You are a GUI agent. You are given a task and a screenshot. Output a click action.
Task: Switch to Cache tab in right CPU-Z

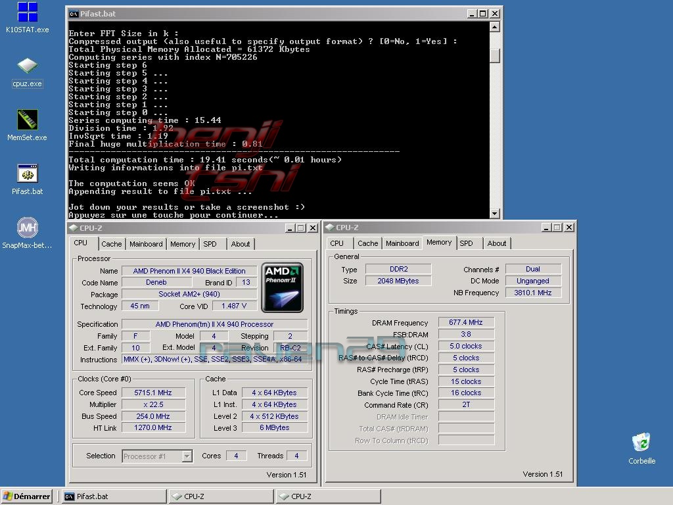click(368, 243)
